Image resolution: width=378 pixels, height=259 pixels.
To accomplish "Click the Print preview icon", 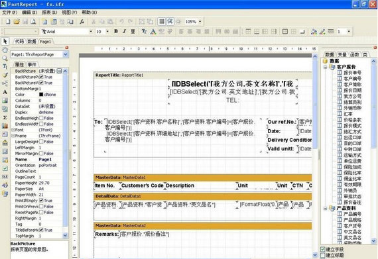I will coord(33,22).
